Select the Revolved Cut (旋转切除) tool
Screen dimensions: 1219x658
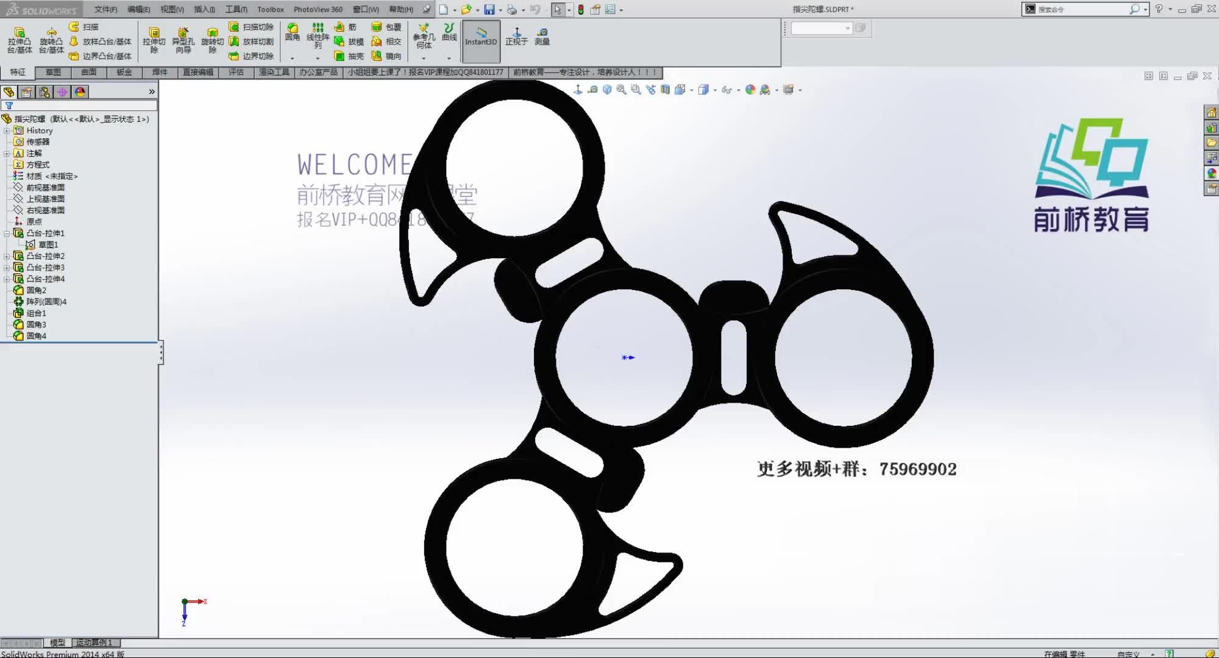(x=212, y=40)
